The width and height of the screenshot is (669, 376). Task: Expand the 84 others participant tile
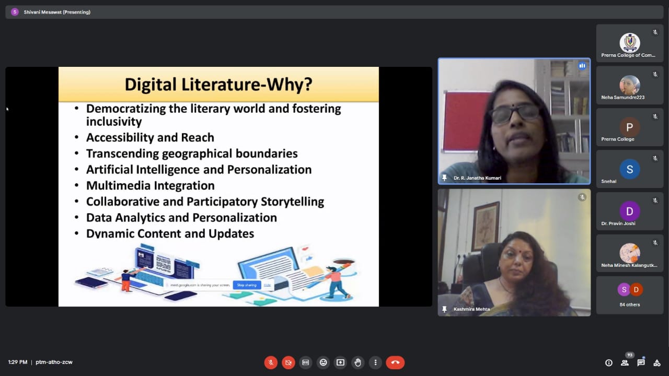pos(629,295)
